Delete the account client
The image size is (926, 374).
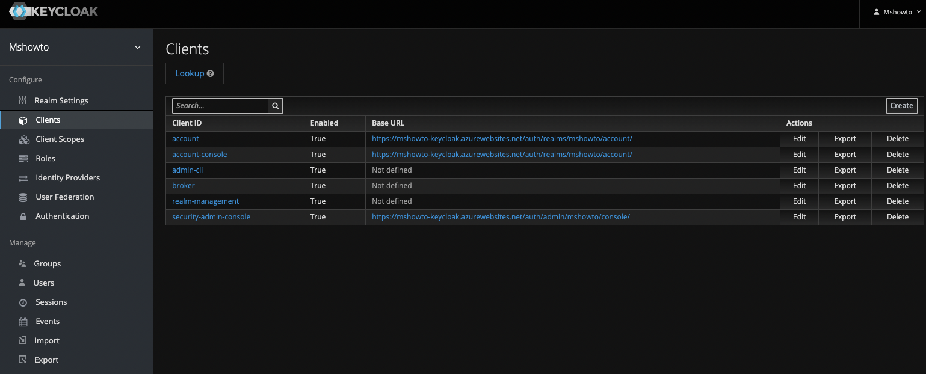[x=898, y=139]
